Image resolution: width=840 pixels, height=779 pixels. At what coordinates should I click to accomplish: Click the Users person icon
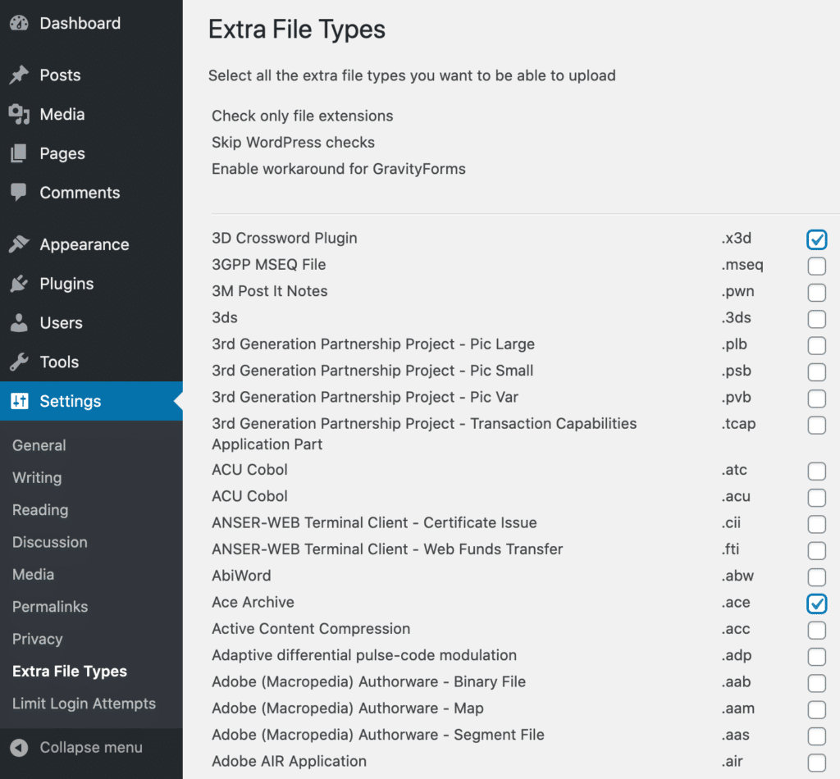[19, 323]
